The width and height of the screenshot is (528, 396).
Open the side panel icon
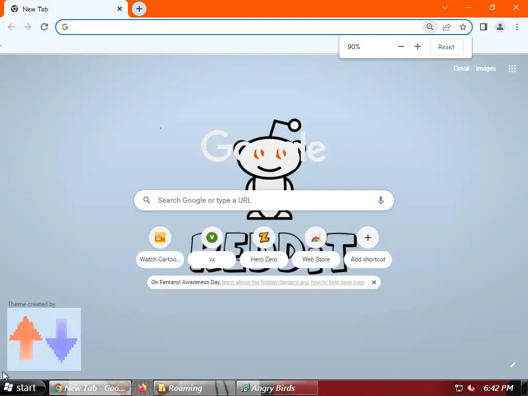point(484,27)
